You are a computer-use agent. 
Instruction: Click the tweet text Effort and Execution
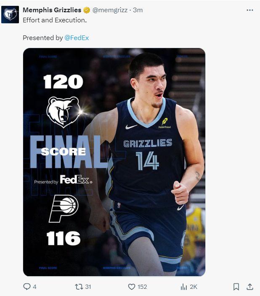[55, 20]
